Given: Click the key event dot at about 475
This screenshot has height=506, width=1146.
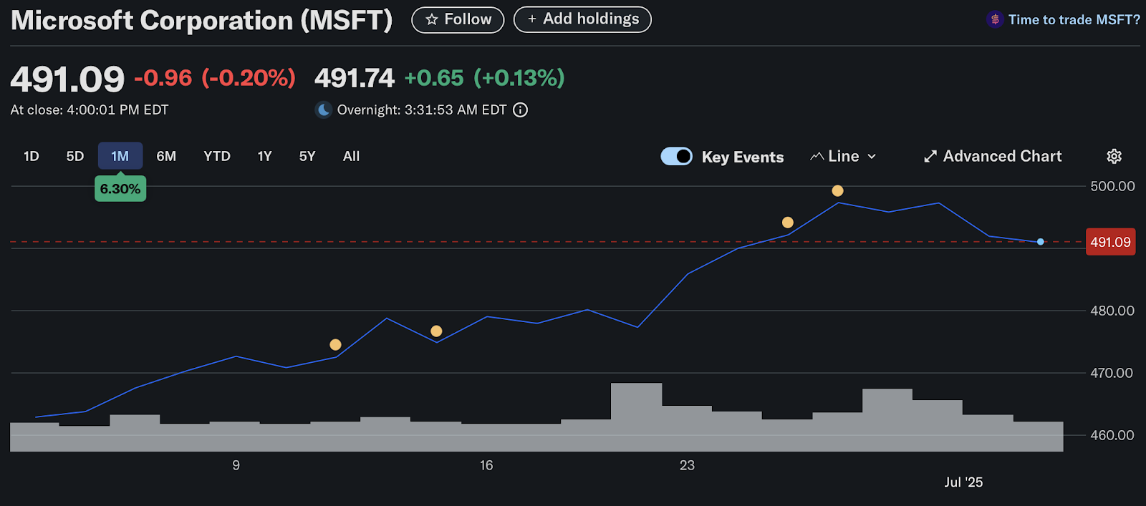Looking at the screenshot, I should click(x=436, y=331).
